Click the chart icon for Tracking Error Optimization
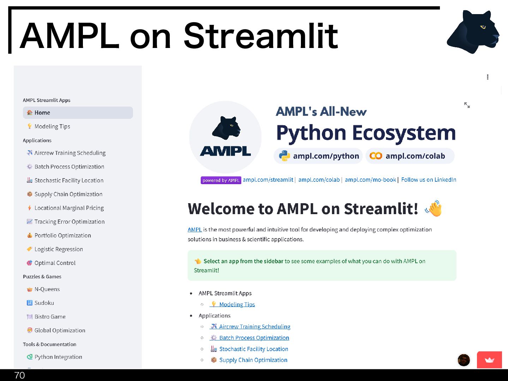The width and height of the screenshot is (508, 381). click(30, 222)
